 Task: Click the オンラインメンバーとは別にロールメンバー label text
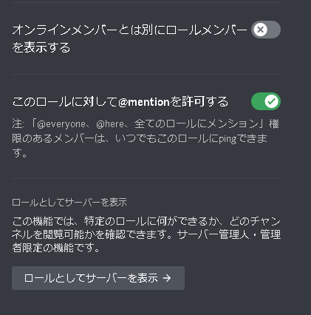point(129,30)
